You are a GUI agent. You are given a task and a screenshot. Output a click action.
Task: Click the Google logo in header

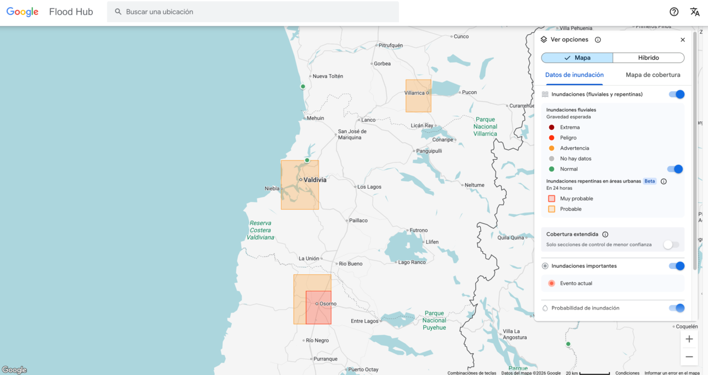(23, 12)
